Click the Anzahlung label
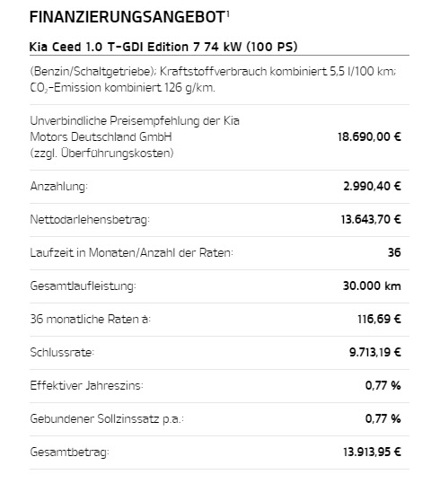The width and height of the screenshot is (431, 492). (58, 187)
